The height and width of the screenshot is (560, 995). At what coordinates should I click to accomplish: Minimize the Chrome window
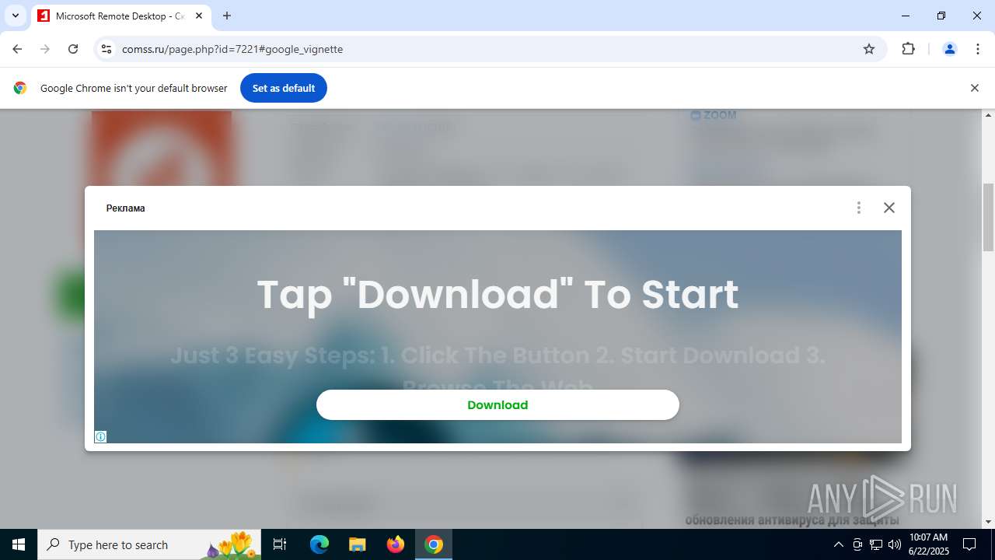coord(906,16)
